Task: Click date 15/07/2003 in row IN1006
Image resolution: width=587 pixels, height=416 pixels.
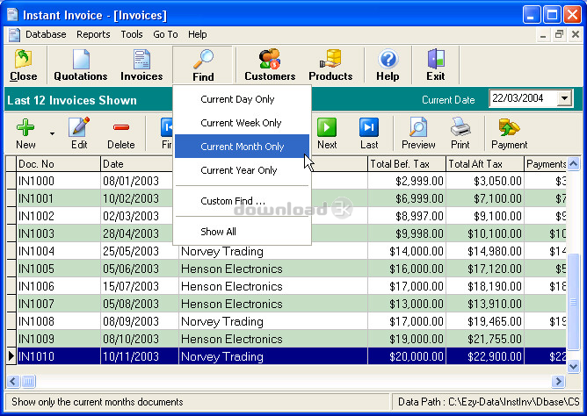Action: (x=131, y=286)
